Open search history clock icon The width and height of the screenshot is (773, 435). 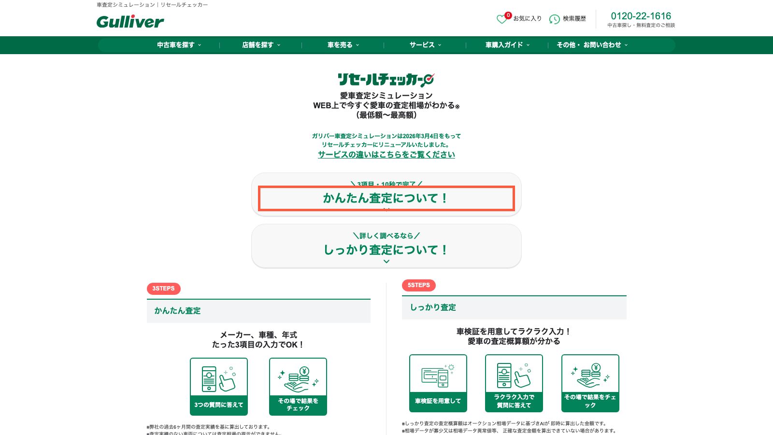pos(554,19)
